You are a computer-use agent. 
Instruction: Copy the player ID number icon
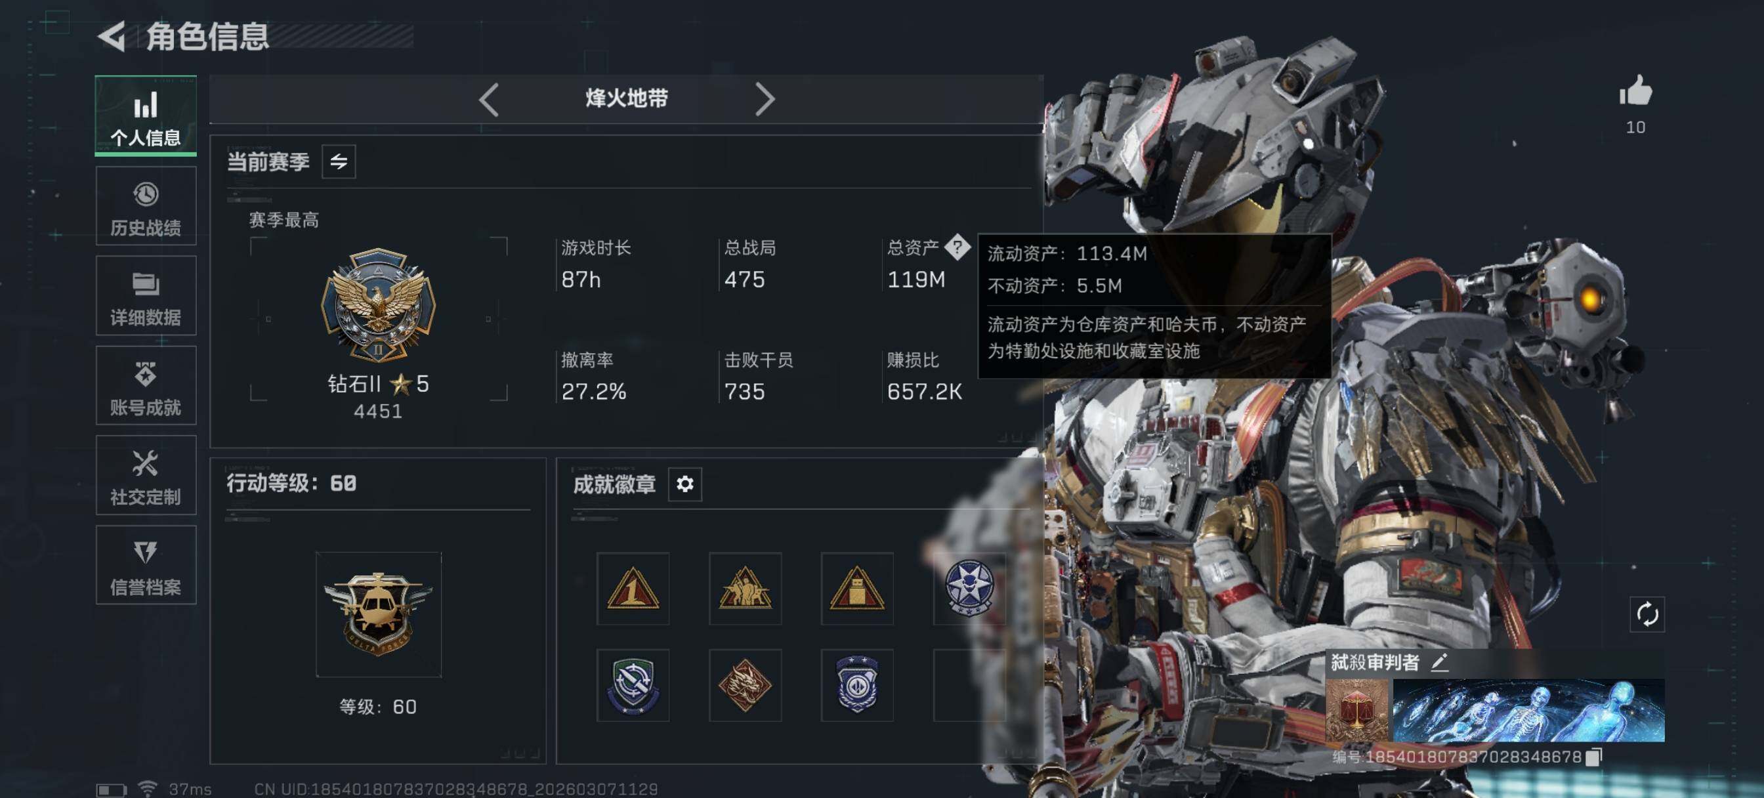(1593, 757)
